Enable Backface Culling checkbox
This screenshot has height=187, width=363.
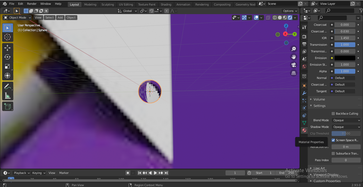[333, 114]
